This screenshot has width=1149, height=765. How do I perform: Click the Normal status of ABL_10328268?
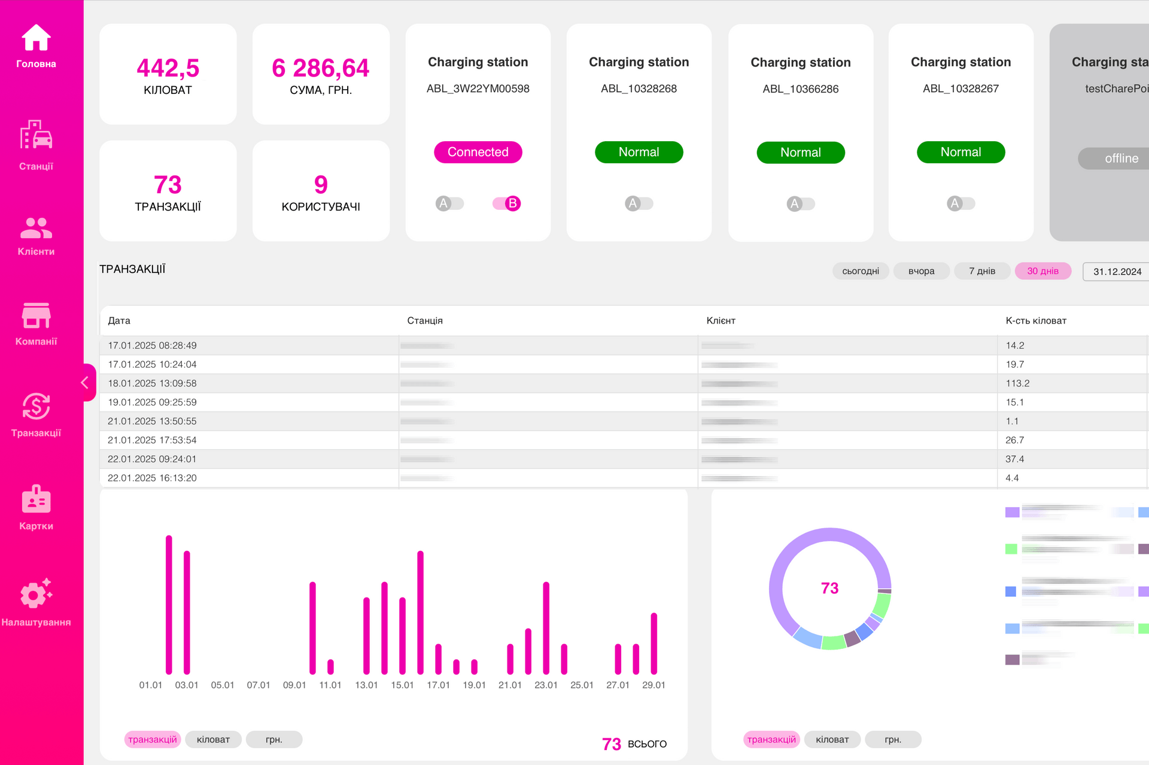[x=639, y=152]
